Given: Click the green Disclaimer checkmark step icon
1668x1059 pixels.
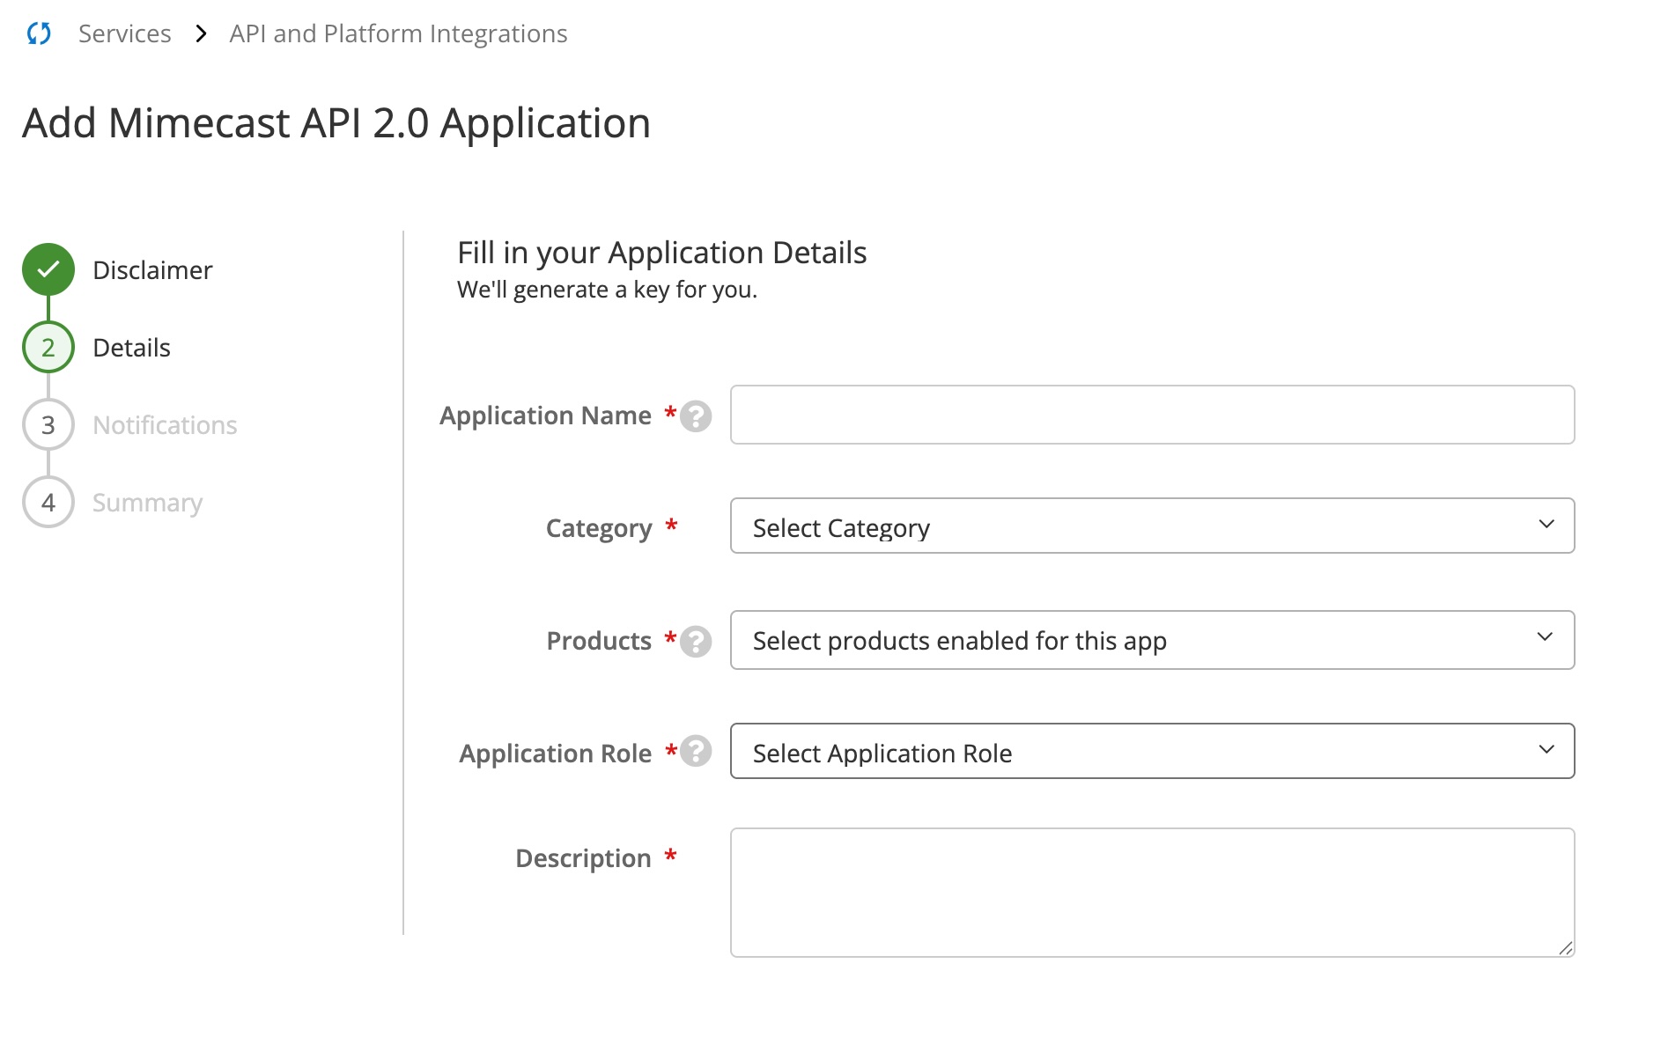Looking at the screenshot, I should tap(48, 269).
